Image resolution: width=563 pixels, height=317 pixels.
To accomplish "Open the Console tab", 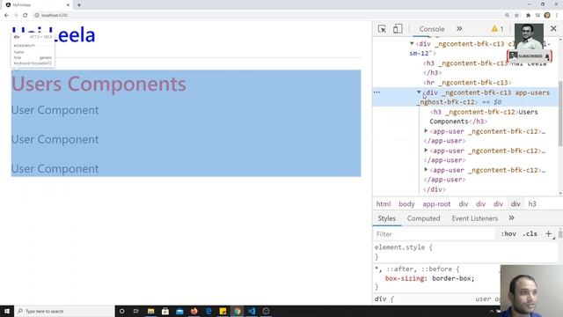I will pos(432,29).
